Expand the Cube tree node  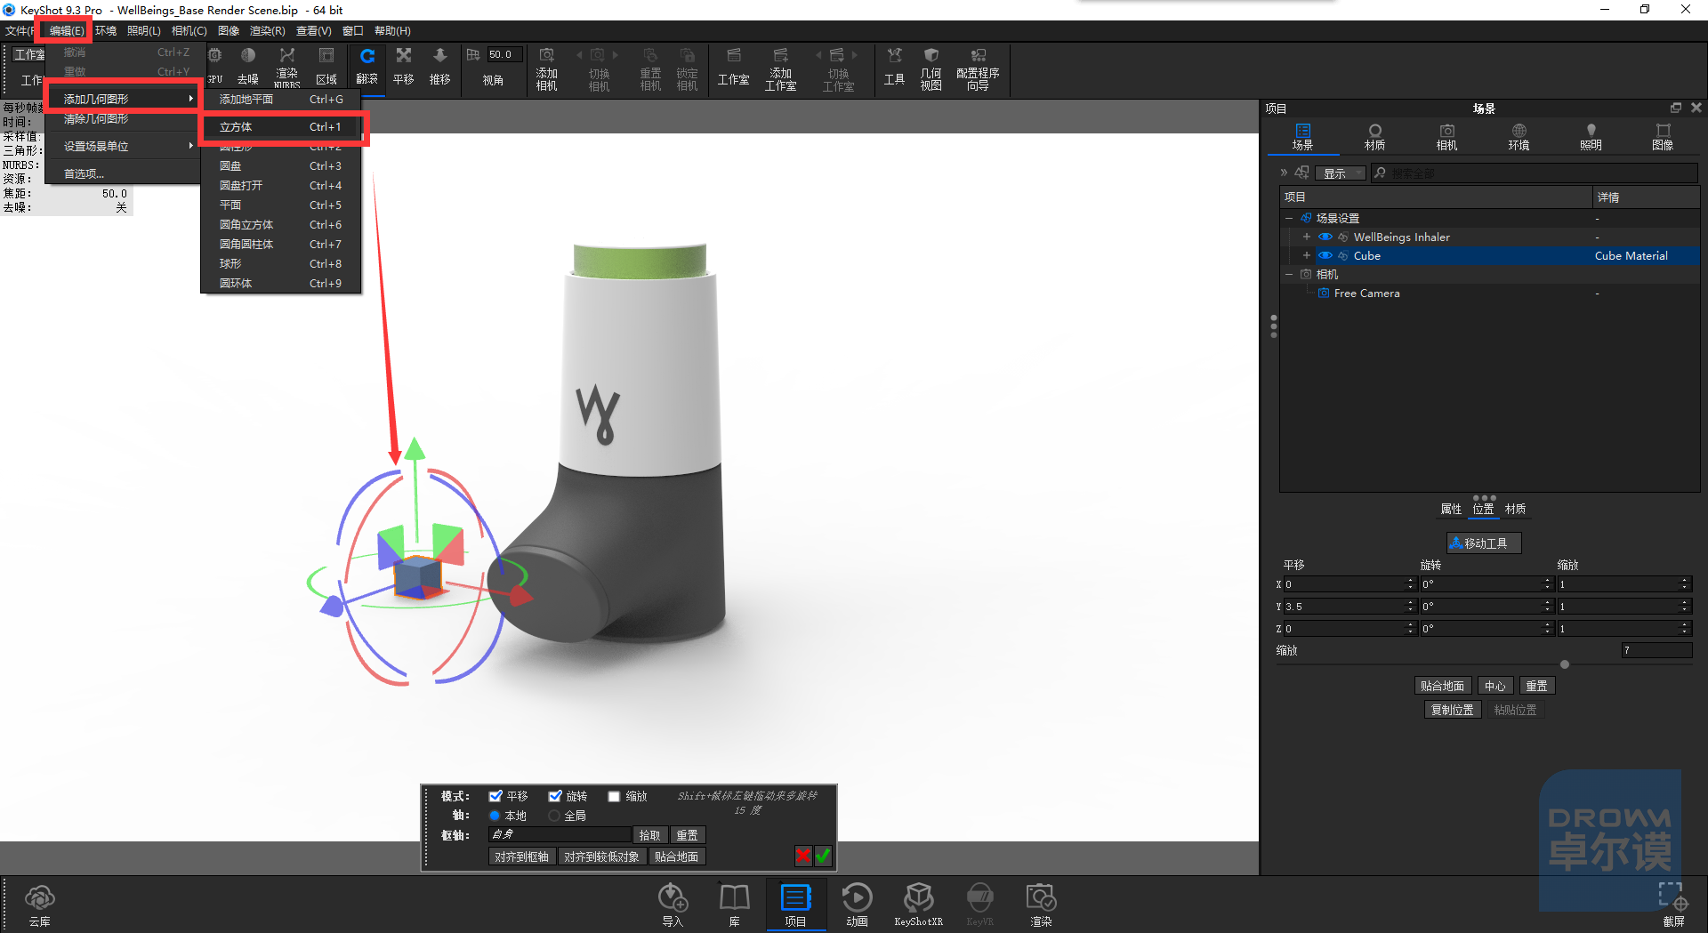click(1306, 256)
